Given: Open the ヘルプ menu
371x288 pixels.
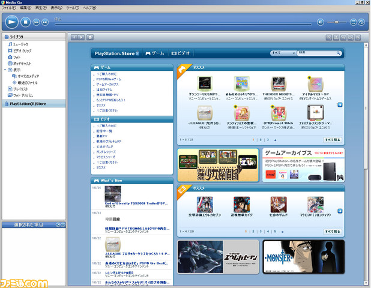Looking at the screenshot, I should [89, 8].
